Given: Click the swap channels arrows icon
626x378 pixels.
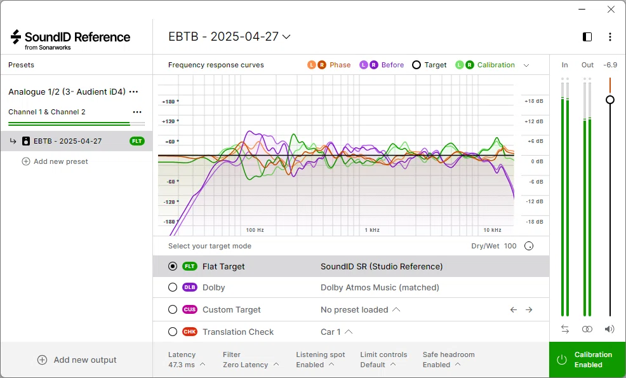Looking at the screenshot, I should (x=564, y=329).
